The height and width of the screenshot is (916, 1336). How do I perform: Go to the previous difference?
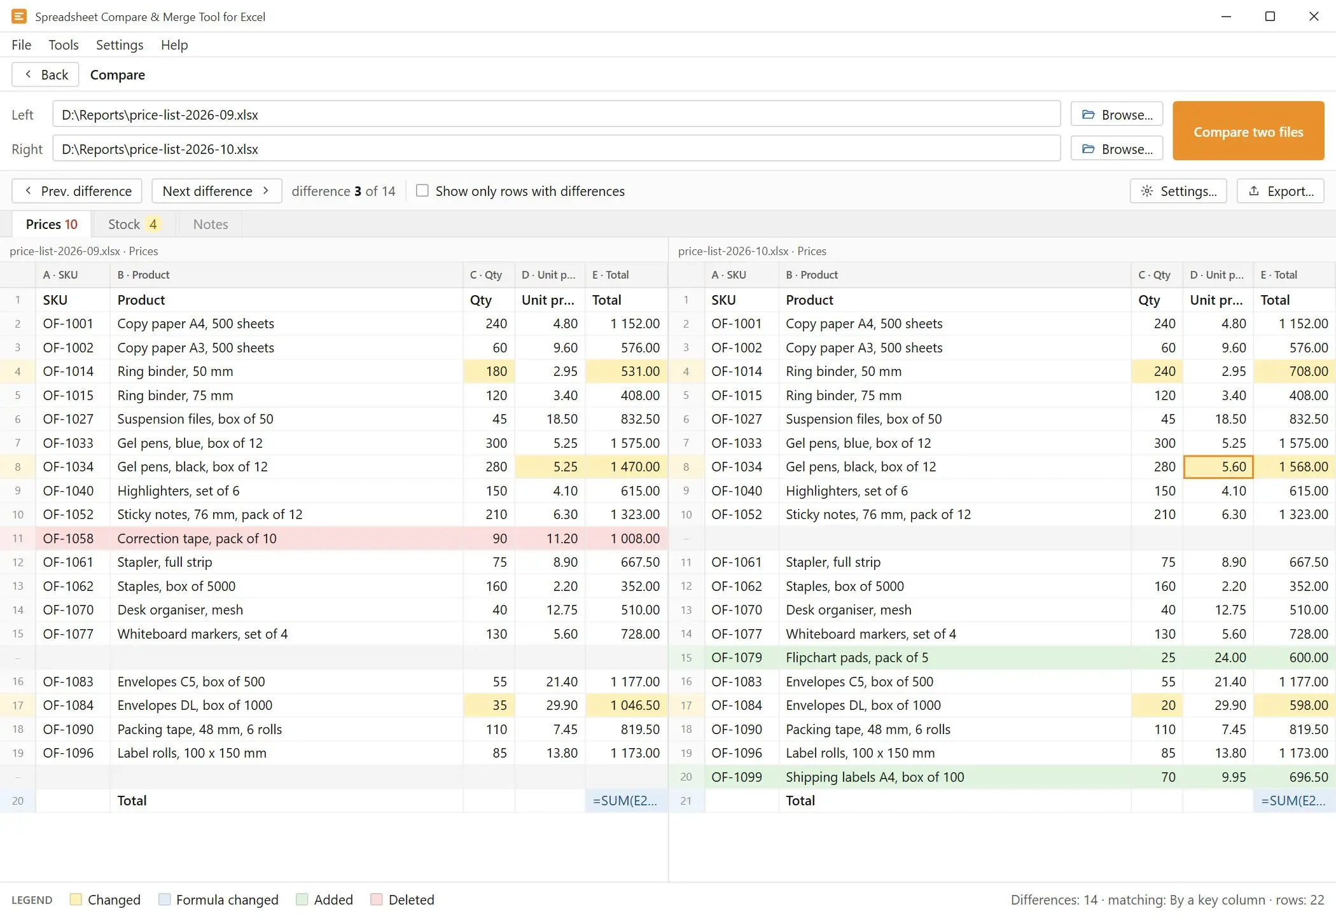pos(77,191)
